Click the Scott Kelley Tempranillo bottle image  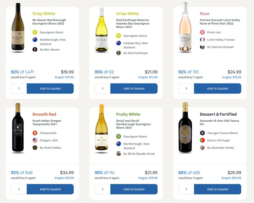(18, 128)
